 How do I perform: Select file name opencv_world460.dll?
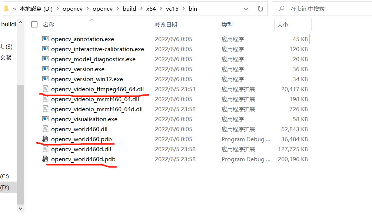(79, 129)
